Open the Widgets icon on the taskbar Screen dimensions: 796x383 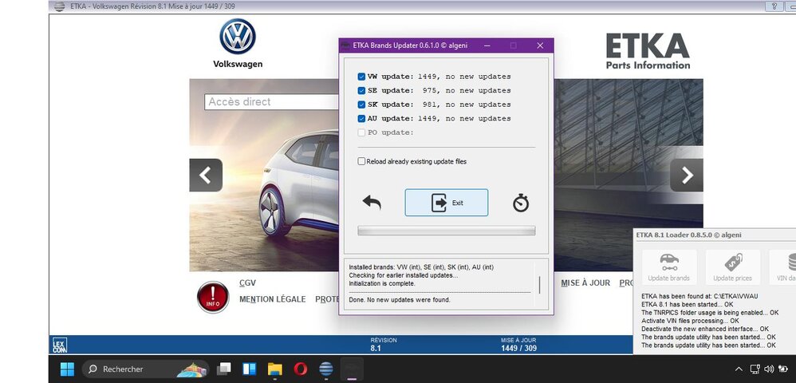pyautogui.click(x=250, y=369)
